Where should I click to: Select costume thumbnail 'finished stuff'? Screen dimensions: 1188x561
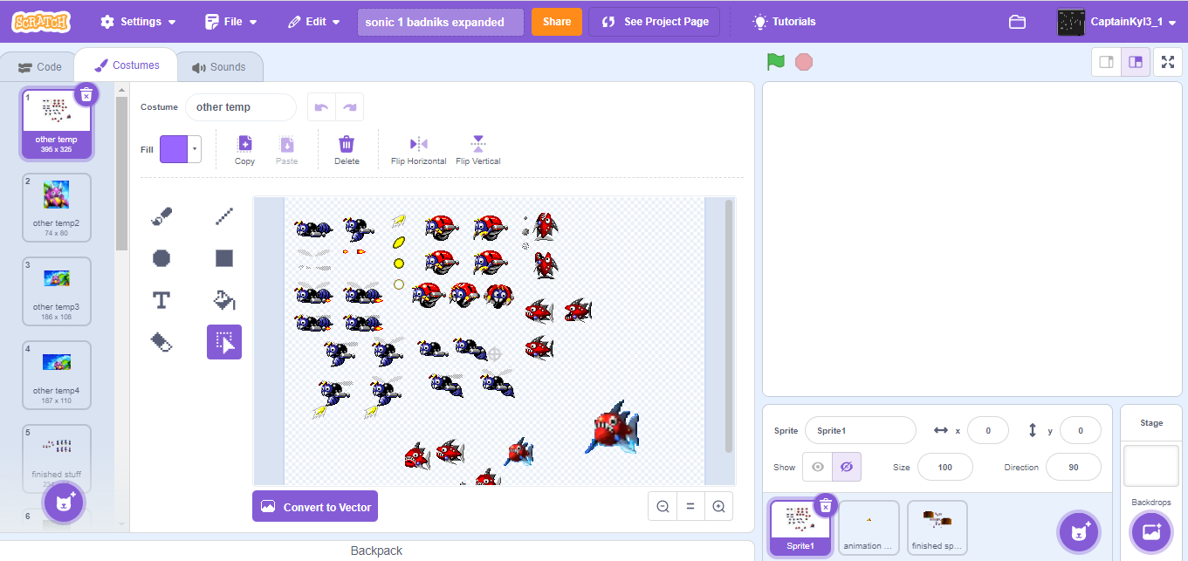(57, 459)
